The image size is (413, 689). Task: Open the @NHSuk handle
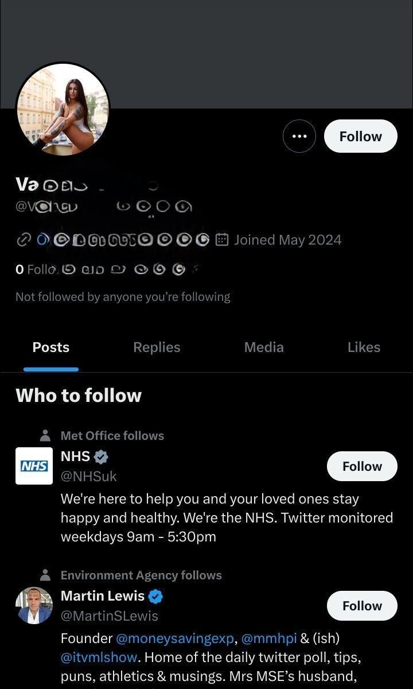point(89,477)
